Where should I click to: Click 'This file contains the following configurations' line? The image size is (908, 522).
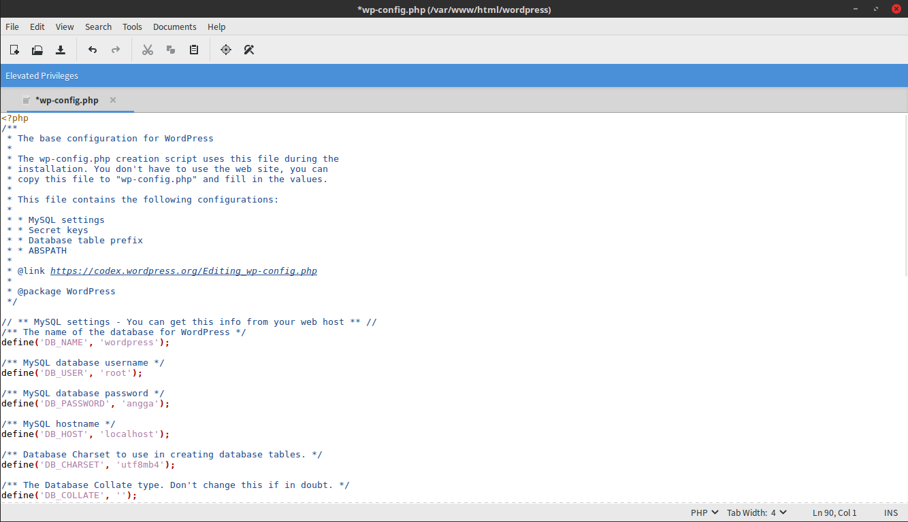(143, 200)
